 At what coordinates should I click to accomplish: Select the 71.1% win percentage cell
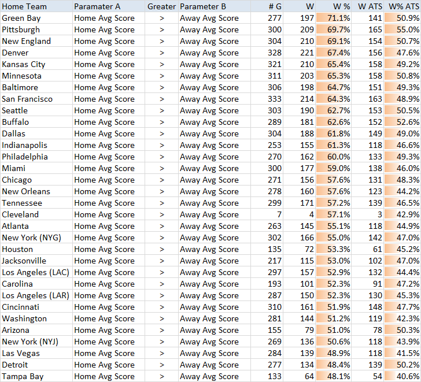coord(334,18)
